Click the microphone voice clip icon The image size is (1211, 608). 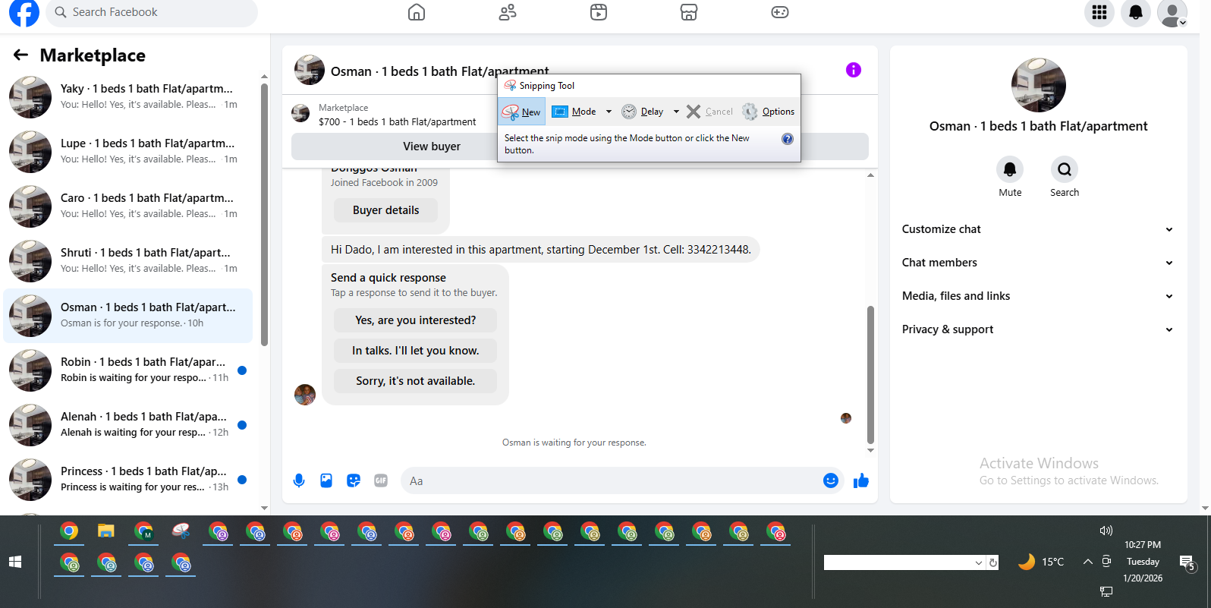pyautogui.click(x=299, y=480)
